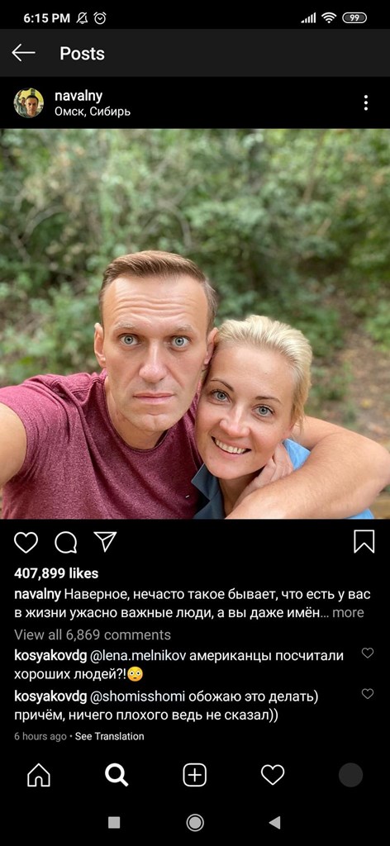Viewport: 390px width, 846px height.
Task: Create new post with plus icon
Action: (195, 775)
